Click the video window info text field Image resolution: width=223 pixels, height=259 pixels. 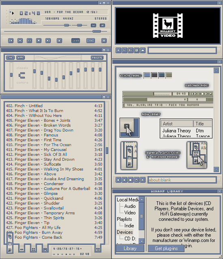pos(182,50)
